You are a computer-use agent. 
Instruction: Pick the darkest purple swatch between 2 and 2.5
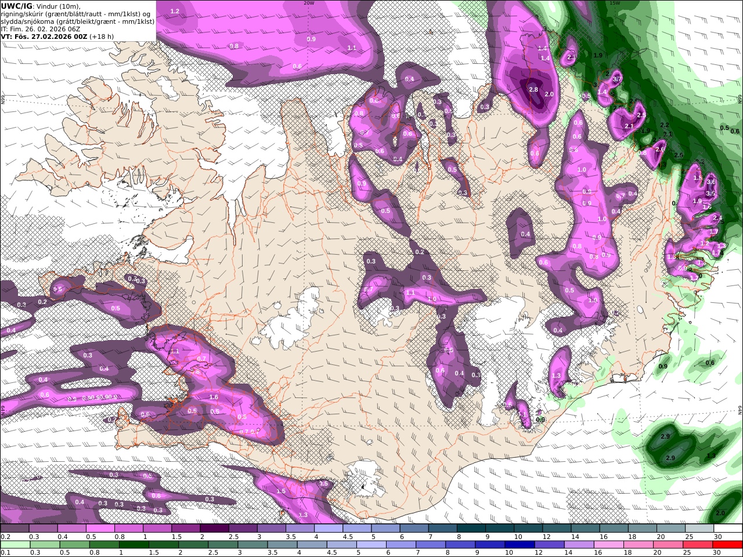coord(214,528)
